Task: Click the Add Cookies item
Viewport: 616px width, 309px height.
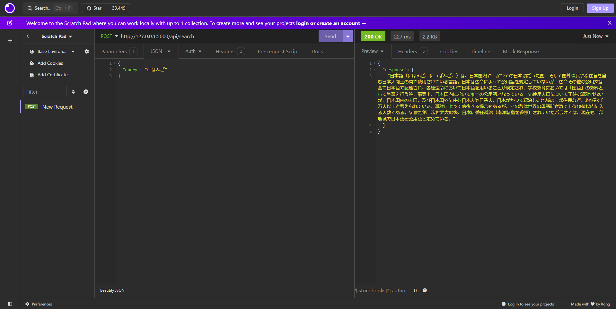Action: point(50,63)
